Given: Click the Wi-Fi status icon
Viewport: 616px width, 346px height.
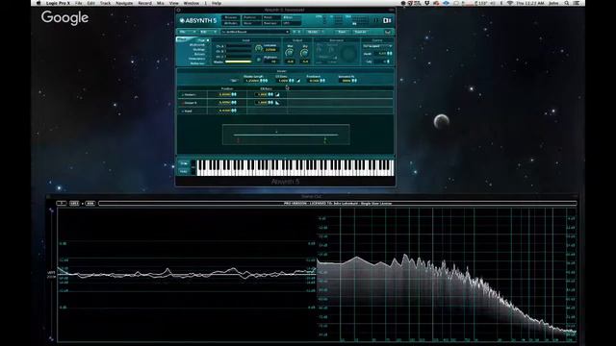Looking at the screenshot, I should 510,3.
